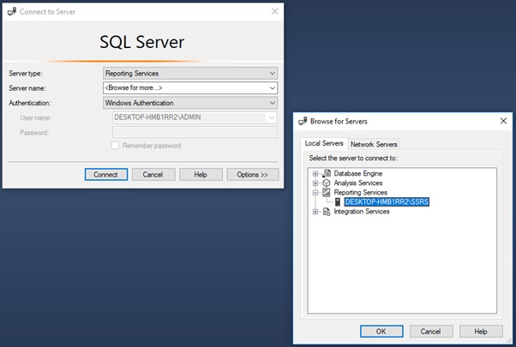Viewport: 516px width, 347px height.
Task: Click the Browse for Servers title icon
Action: point(303,121)
